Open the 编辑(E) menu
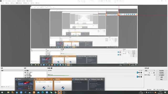 pos(7,3)
